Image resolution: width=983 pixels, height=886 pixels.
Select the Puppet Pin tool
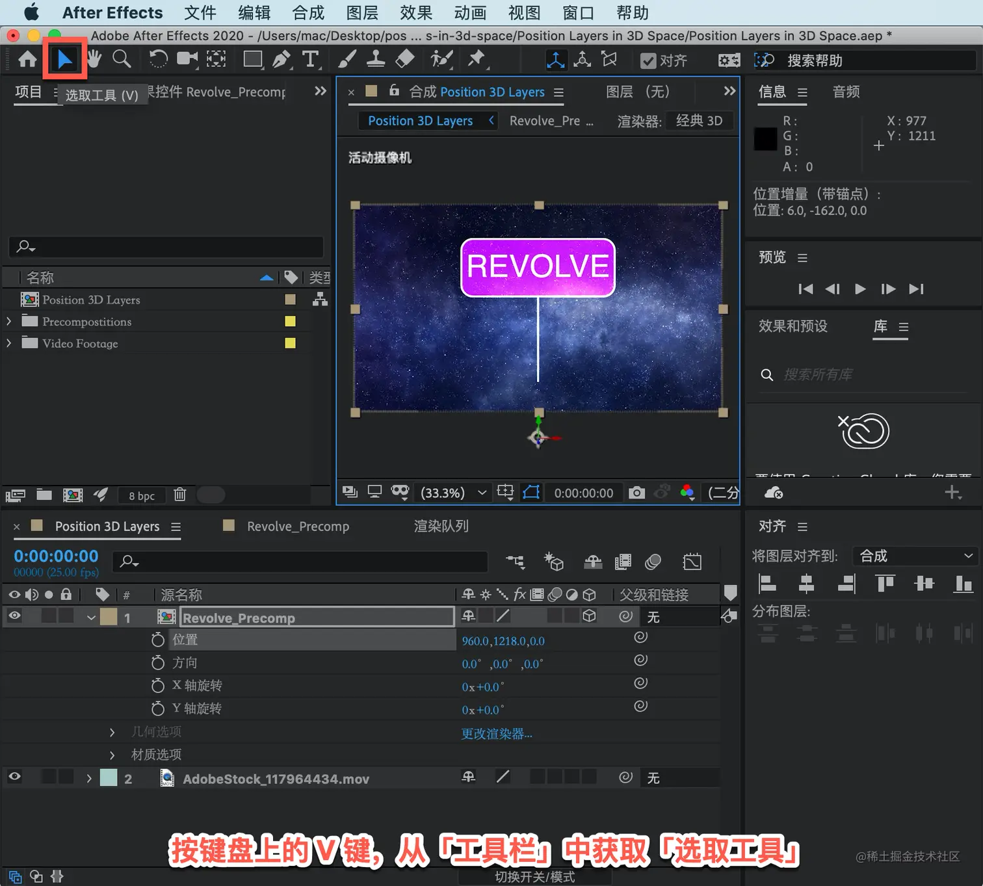pyautogui.click(x=477, y=59)
